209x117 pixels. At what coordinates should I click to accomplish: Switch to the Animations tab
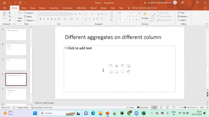click(x=68, y=8)
